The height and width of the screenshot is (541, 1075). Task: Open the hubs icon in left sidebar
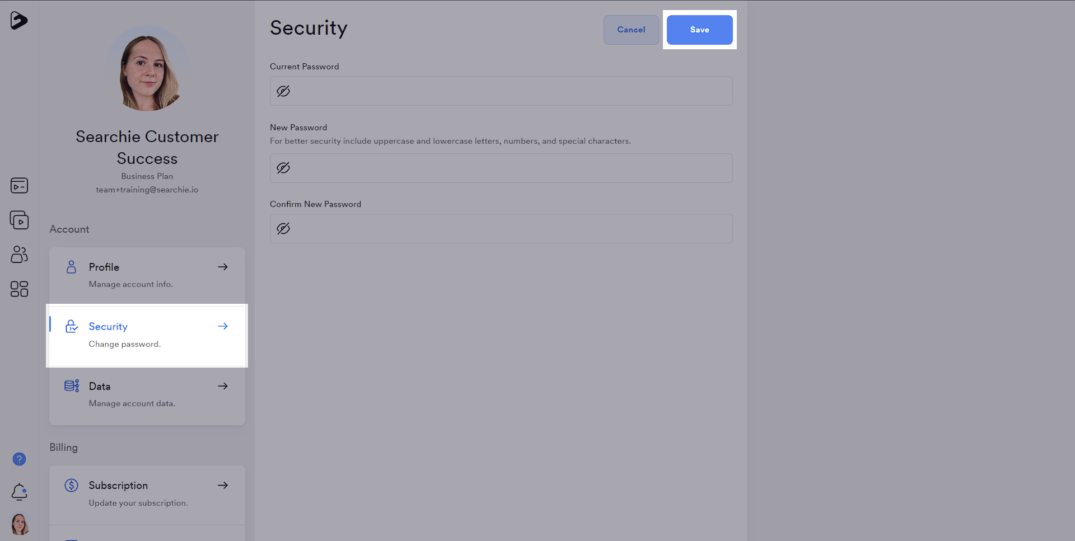click(19, 185)
